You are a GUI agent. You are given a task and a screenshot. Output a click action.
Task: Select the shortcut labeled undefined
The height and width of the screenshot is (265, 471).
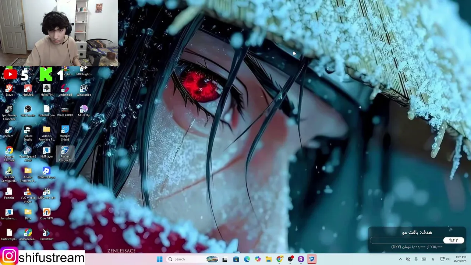(65, 91)
